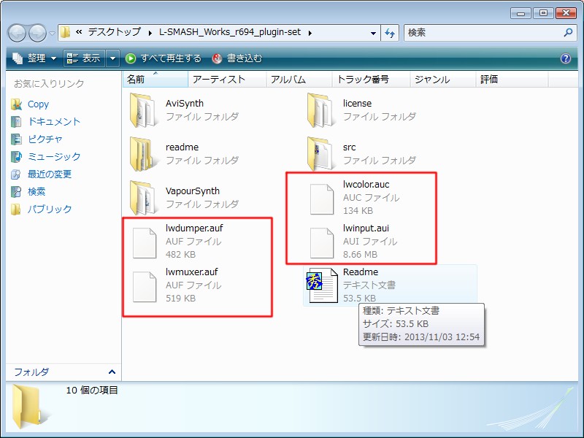Select the lwinput.aui file icon

320,242
